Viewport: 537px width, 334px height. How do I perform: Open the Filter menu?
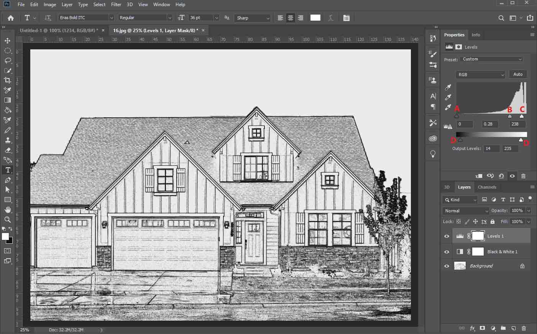[x=116, y=4]
